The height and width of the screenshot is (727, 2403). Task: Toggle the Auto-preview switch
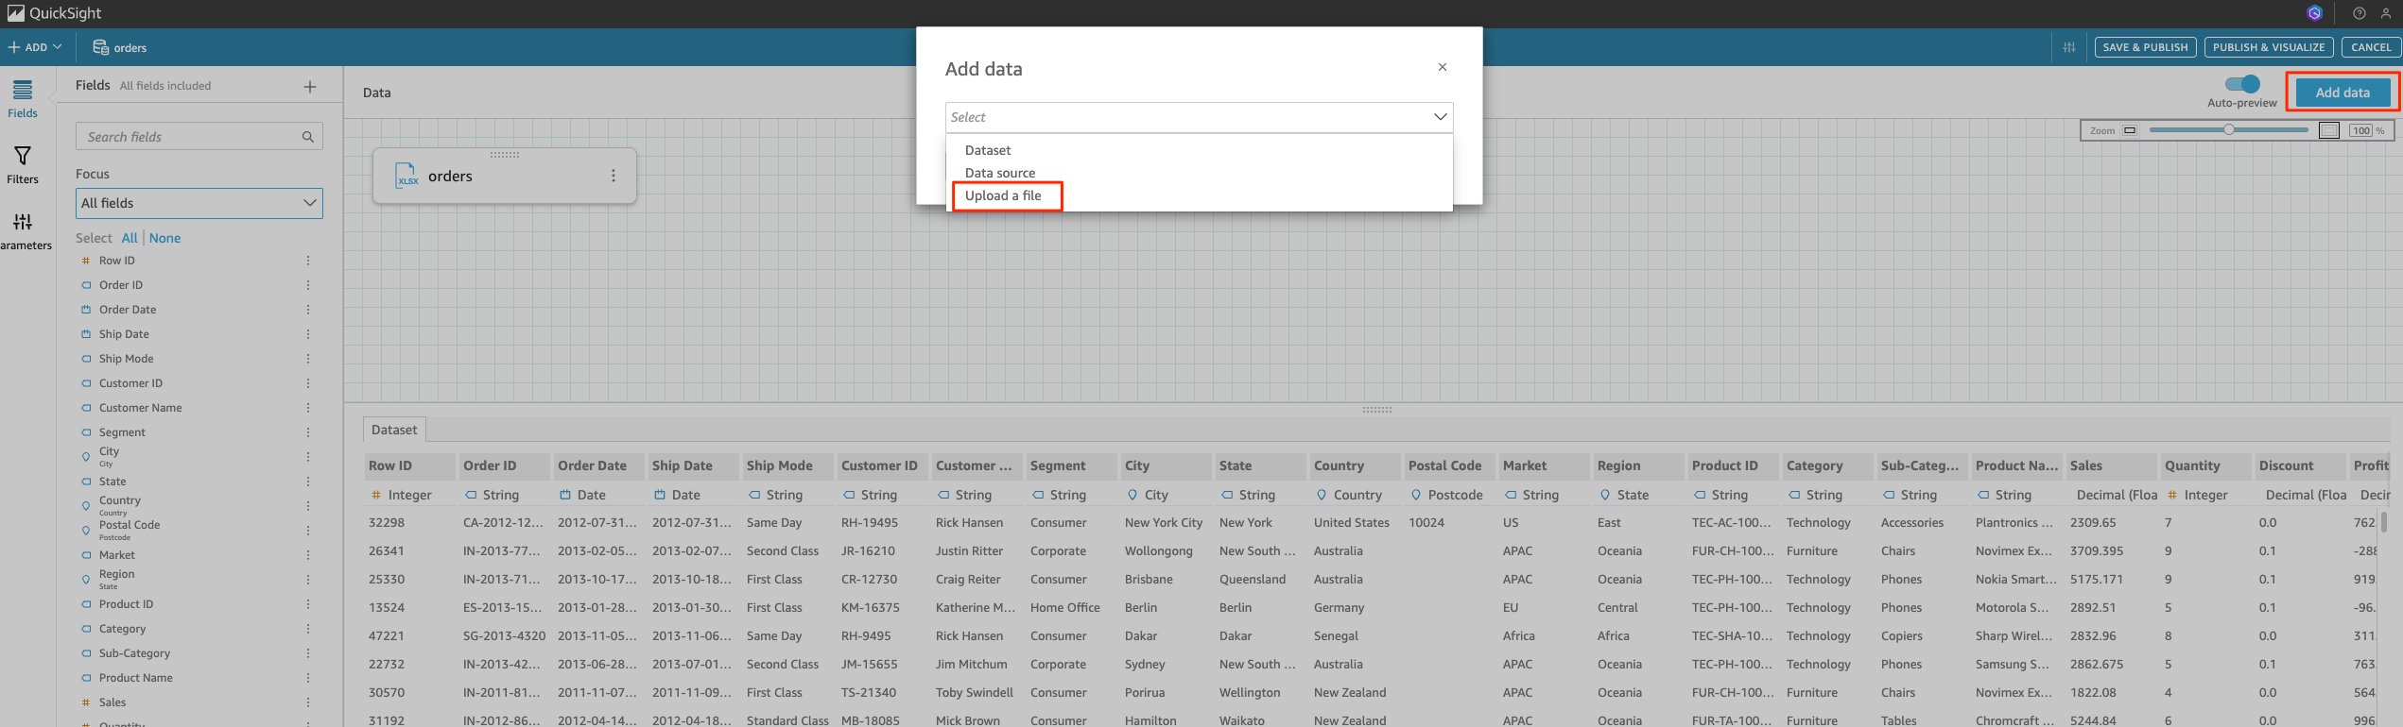[2242, 84]
